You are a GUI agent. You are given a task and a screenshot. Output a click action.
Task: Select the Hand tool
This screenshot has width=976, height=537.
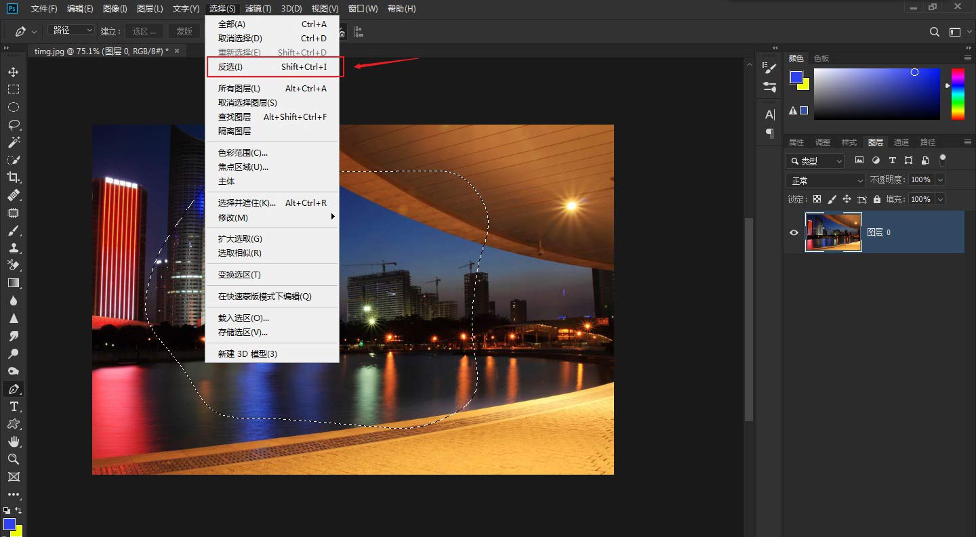tap(13, 442)
